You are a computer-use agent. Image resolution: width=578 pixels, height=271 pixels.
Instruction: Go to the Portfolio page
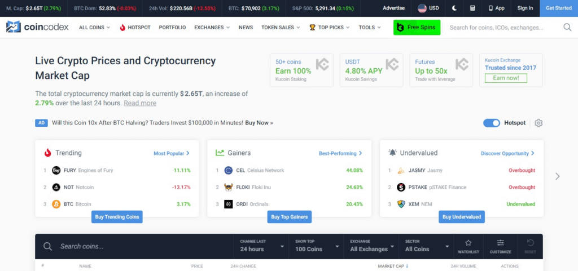click(173, 27)
